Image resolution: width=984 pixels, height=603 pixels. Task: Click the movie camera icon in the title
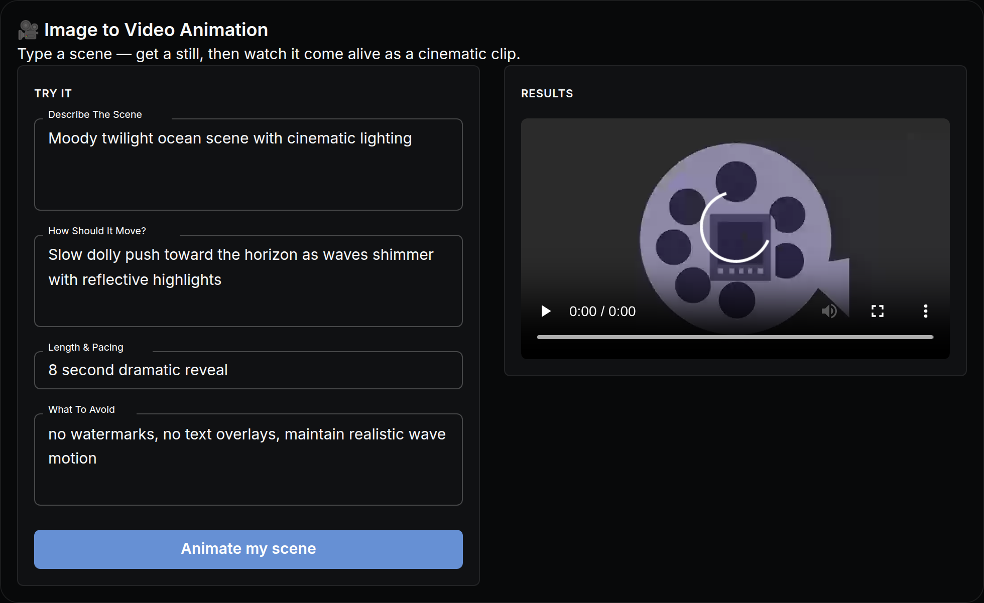28,30
